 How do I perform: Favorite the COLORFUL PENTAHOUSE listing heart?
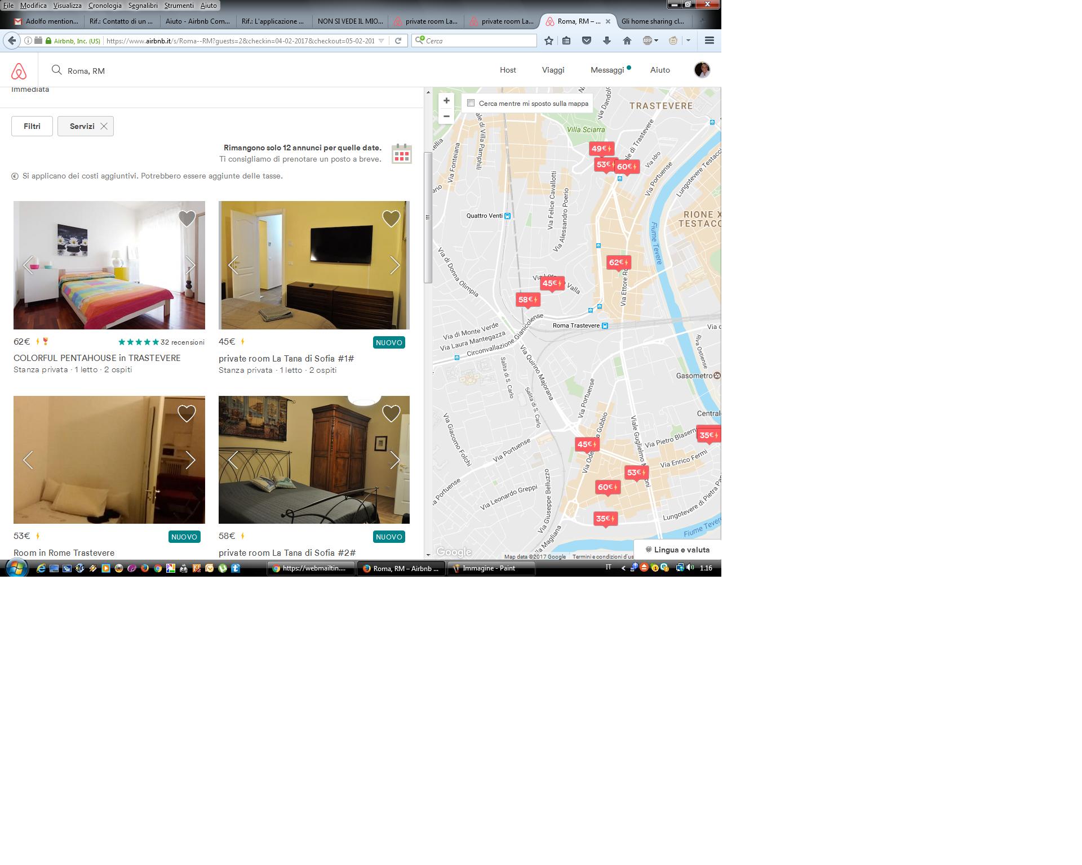(x=187, y=219)
